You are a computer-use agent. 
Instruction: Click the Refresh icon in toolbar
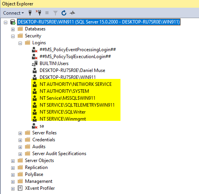(x=64, y=13)
